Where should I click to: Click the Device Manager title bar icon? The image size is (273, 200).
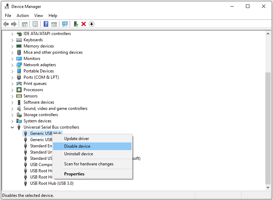point(7,7)
